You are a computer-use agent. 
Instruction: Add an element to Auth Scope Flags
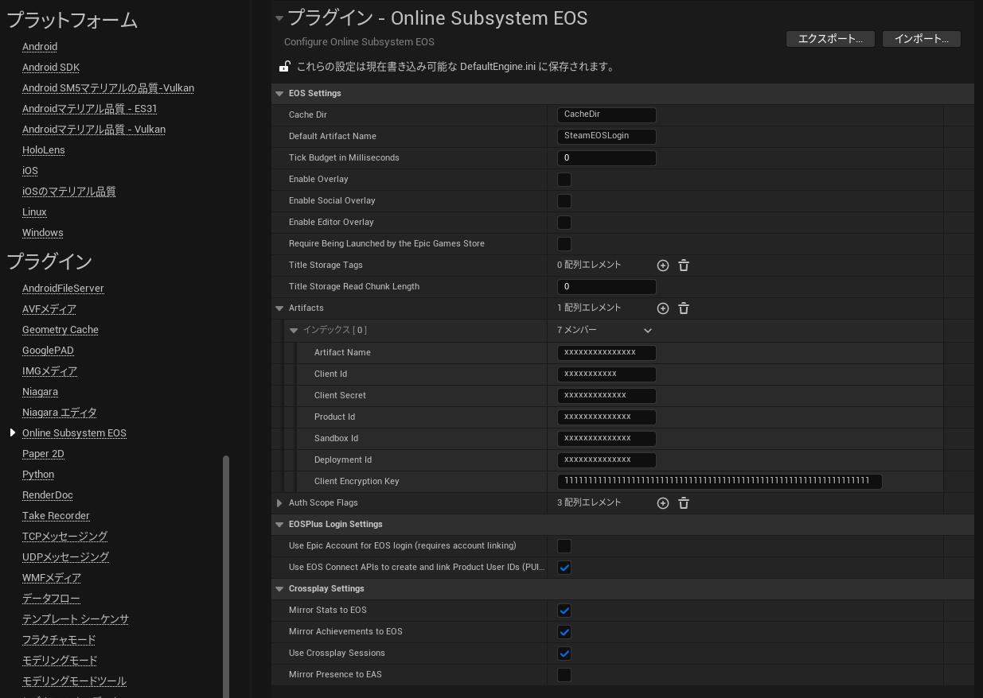point(663,502)
